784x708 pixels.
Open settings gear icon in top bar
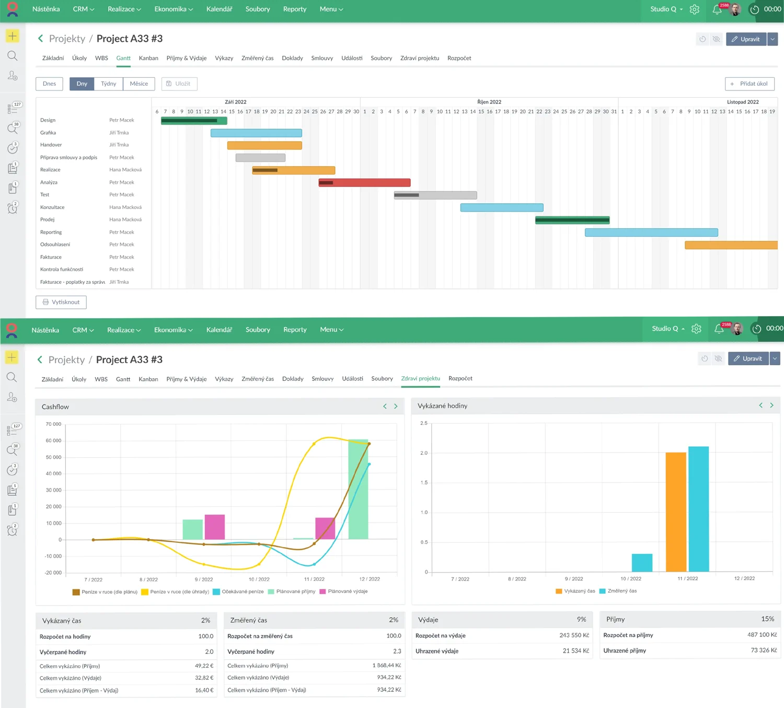pyautogui.click(x=695, y=9)
